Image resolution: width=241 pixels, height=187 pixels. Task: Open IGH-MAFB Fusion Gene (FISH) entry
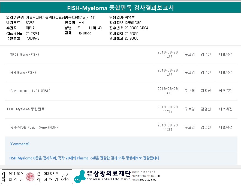point(34,127)
